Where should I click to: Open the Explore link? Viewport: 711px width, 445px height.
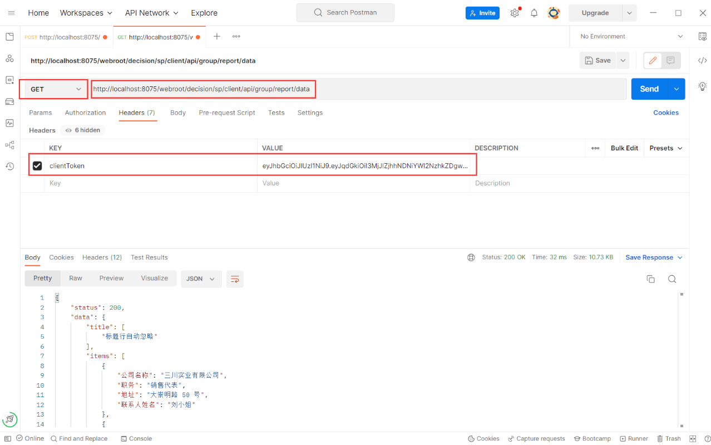204,13
